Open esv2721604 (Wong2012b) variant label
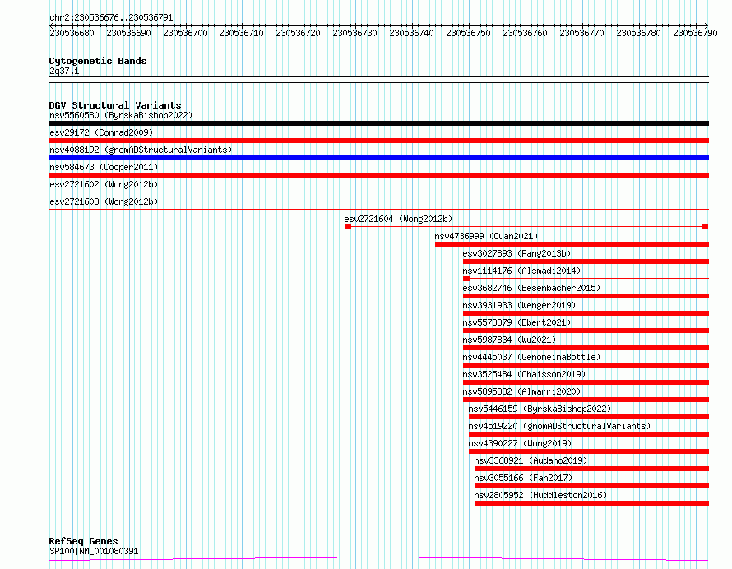This screenshot has width=732, height=569. pyautogui.click(x=398, y=219)
